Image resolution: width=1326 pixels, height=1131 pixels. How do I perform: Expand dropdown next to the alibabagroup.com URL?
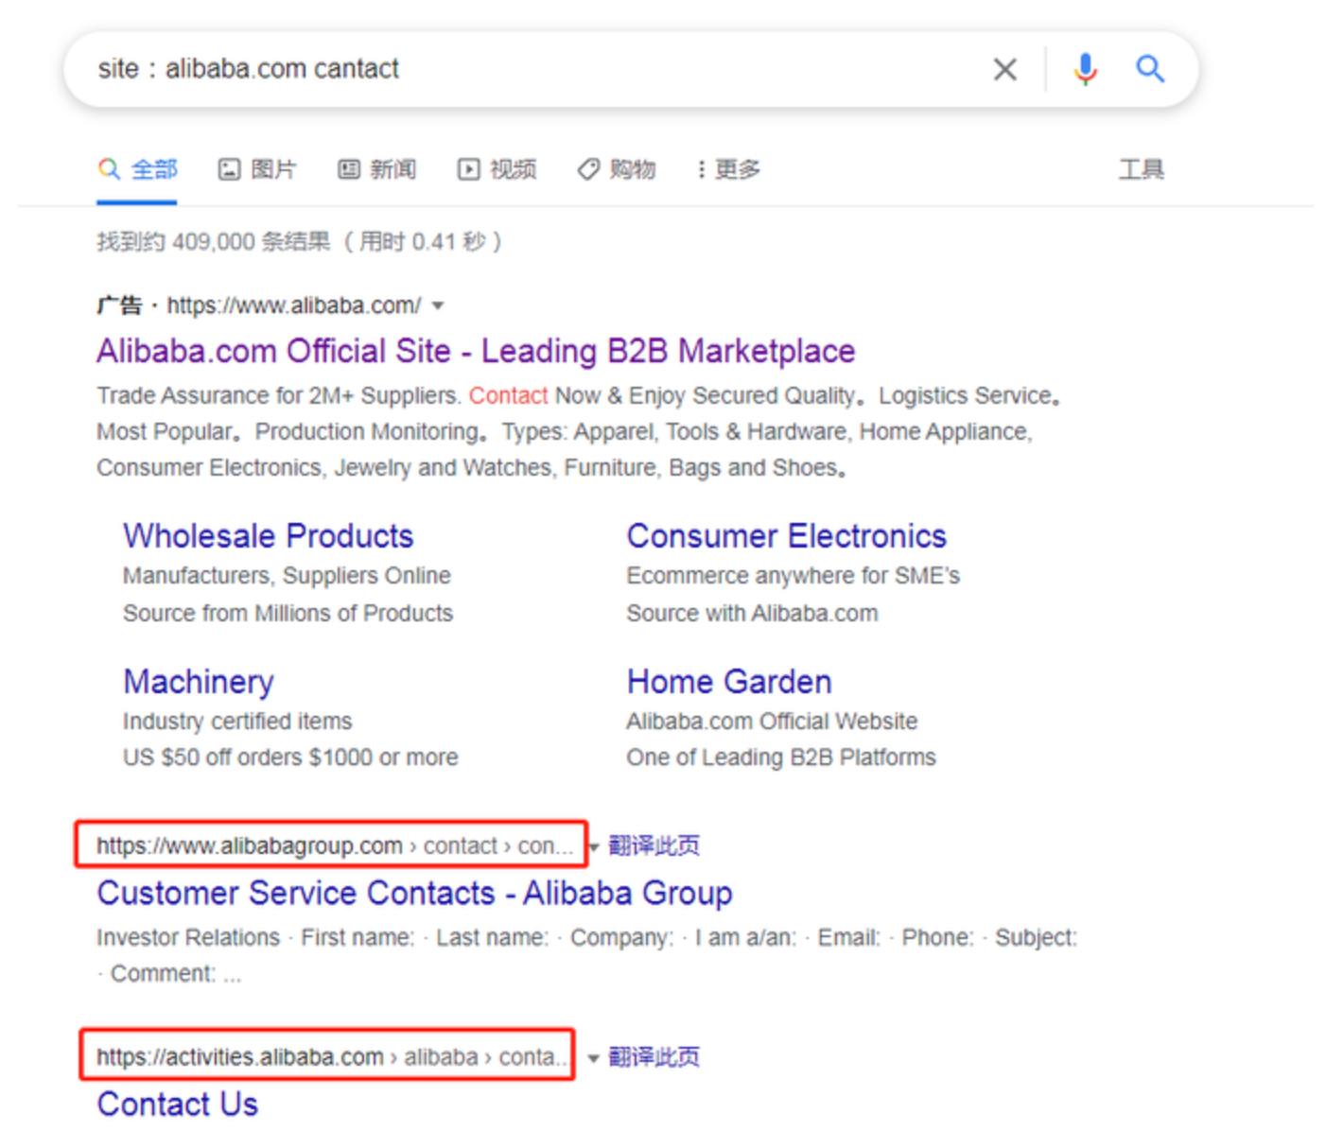(x=593, y=846)
